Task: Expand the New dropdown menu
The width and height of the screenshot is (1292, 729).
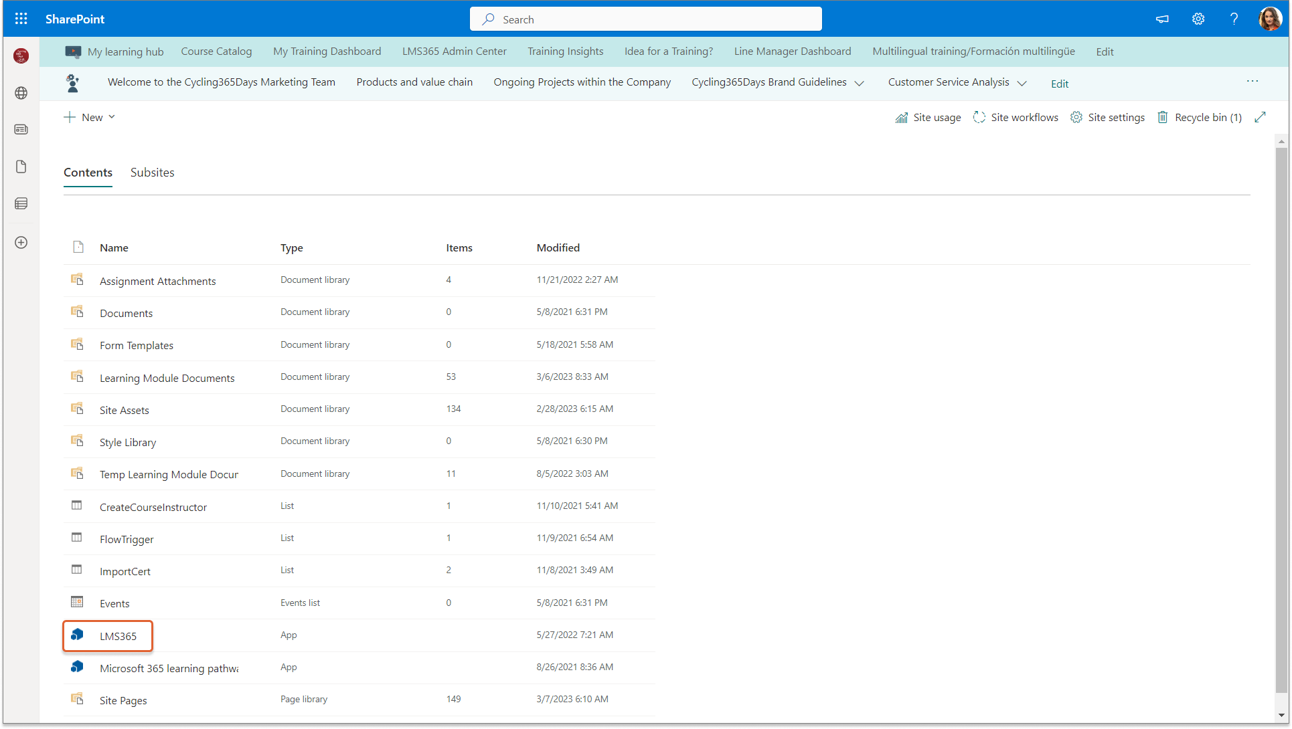Action: coord(90,117)
